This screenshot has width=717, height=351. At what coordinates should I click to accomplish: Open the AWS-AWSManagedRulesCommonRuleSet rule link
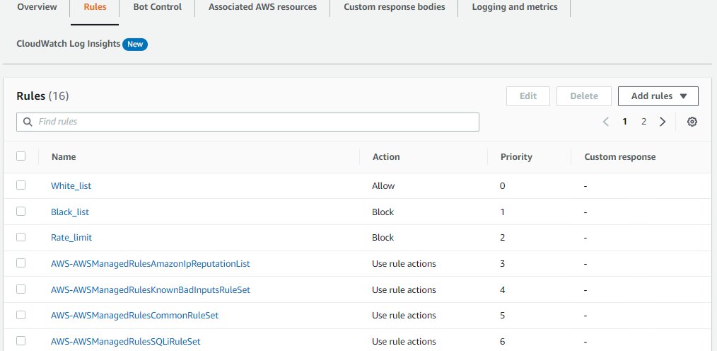(134, 316)
